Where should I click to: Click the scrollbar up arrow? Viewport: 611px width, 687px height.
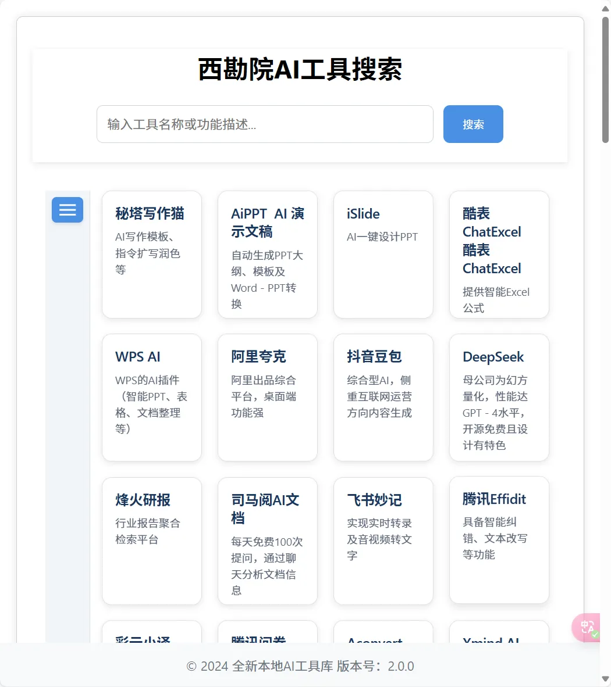605,8
